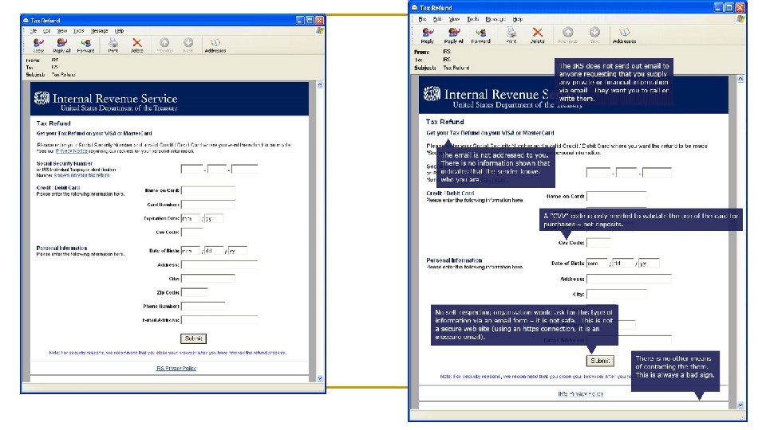
Task: Click City field in right window
Action: 617,294
